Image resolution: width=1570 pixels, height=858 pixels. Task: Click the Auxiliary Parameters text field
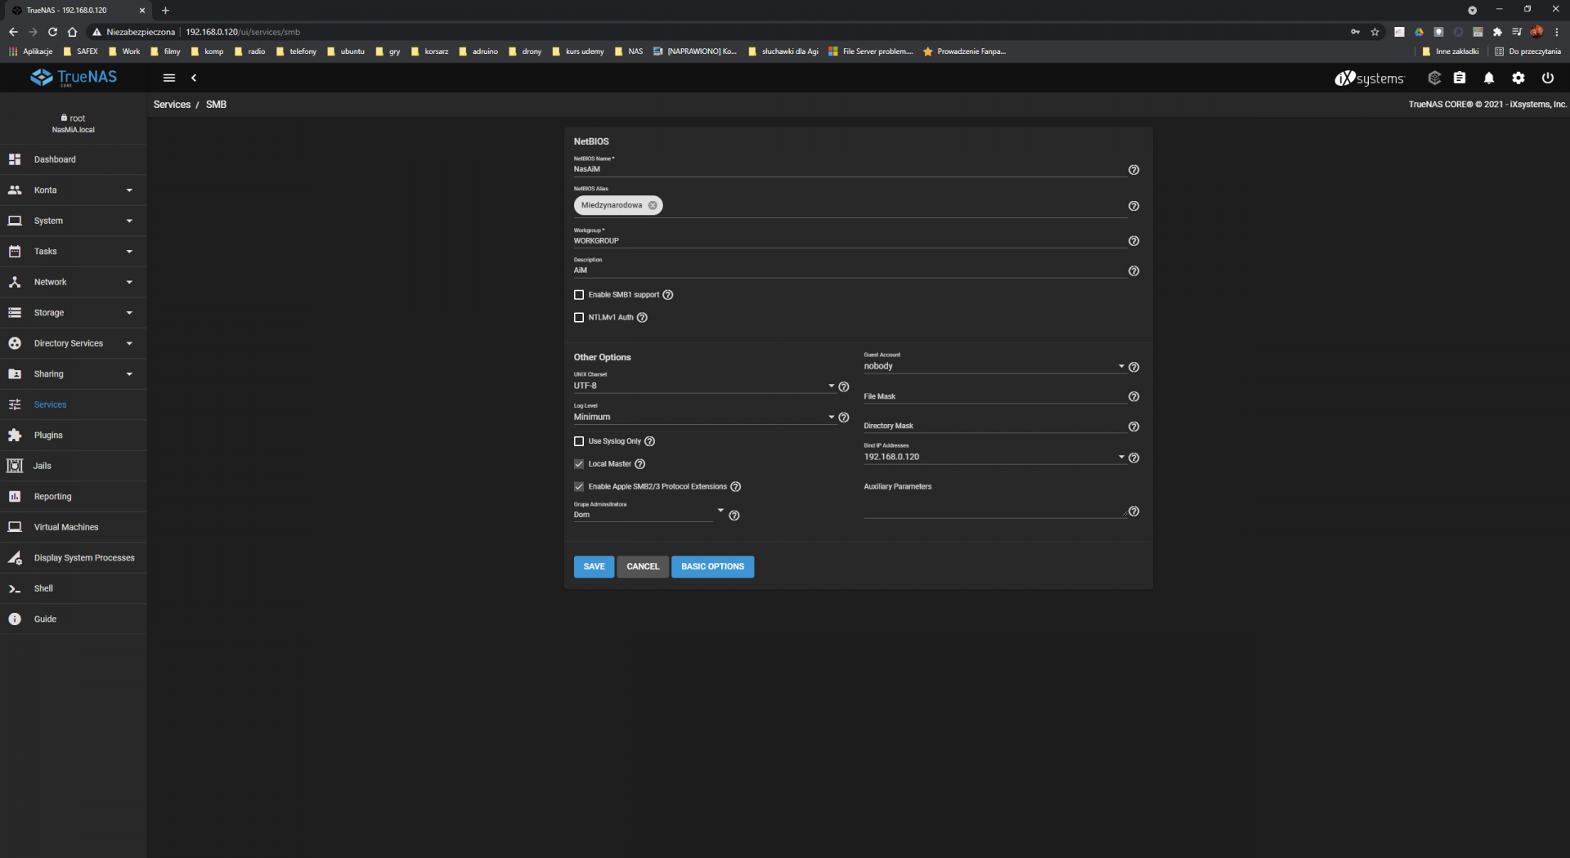tap(994, 510)
